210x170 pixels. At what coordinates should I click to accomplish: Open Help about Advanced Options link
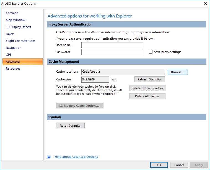coord(76,157)
